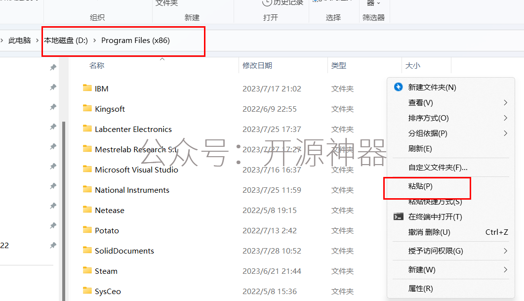Open 属性(R) from context menu
The height and width of the screenshot is (301, 524).
[x=450, y=289]
